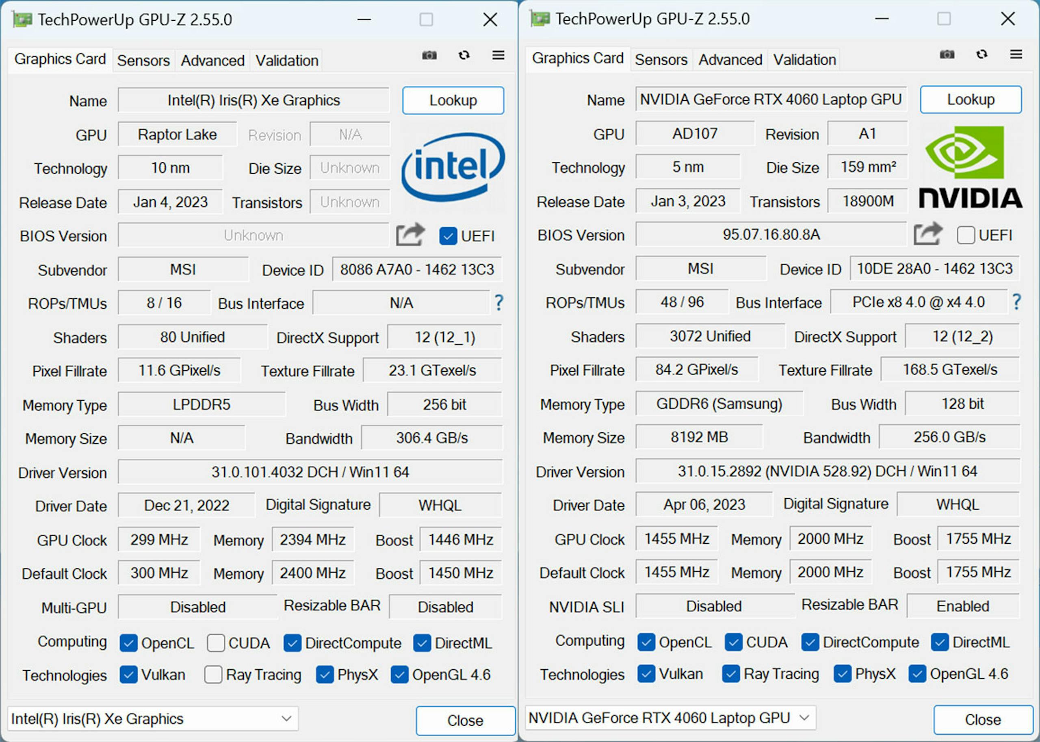Click Memory Size value 8192 MB
Image resolution: width=1040 pixels, height=742 pixels.
tap(699, 437)
